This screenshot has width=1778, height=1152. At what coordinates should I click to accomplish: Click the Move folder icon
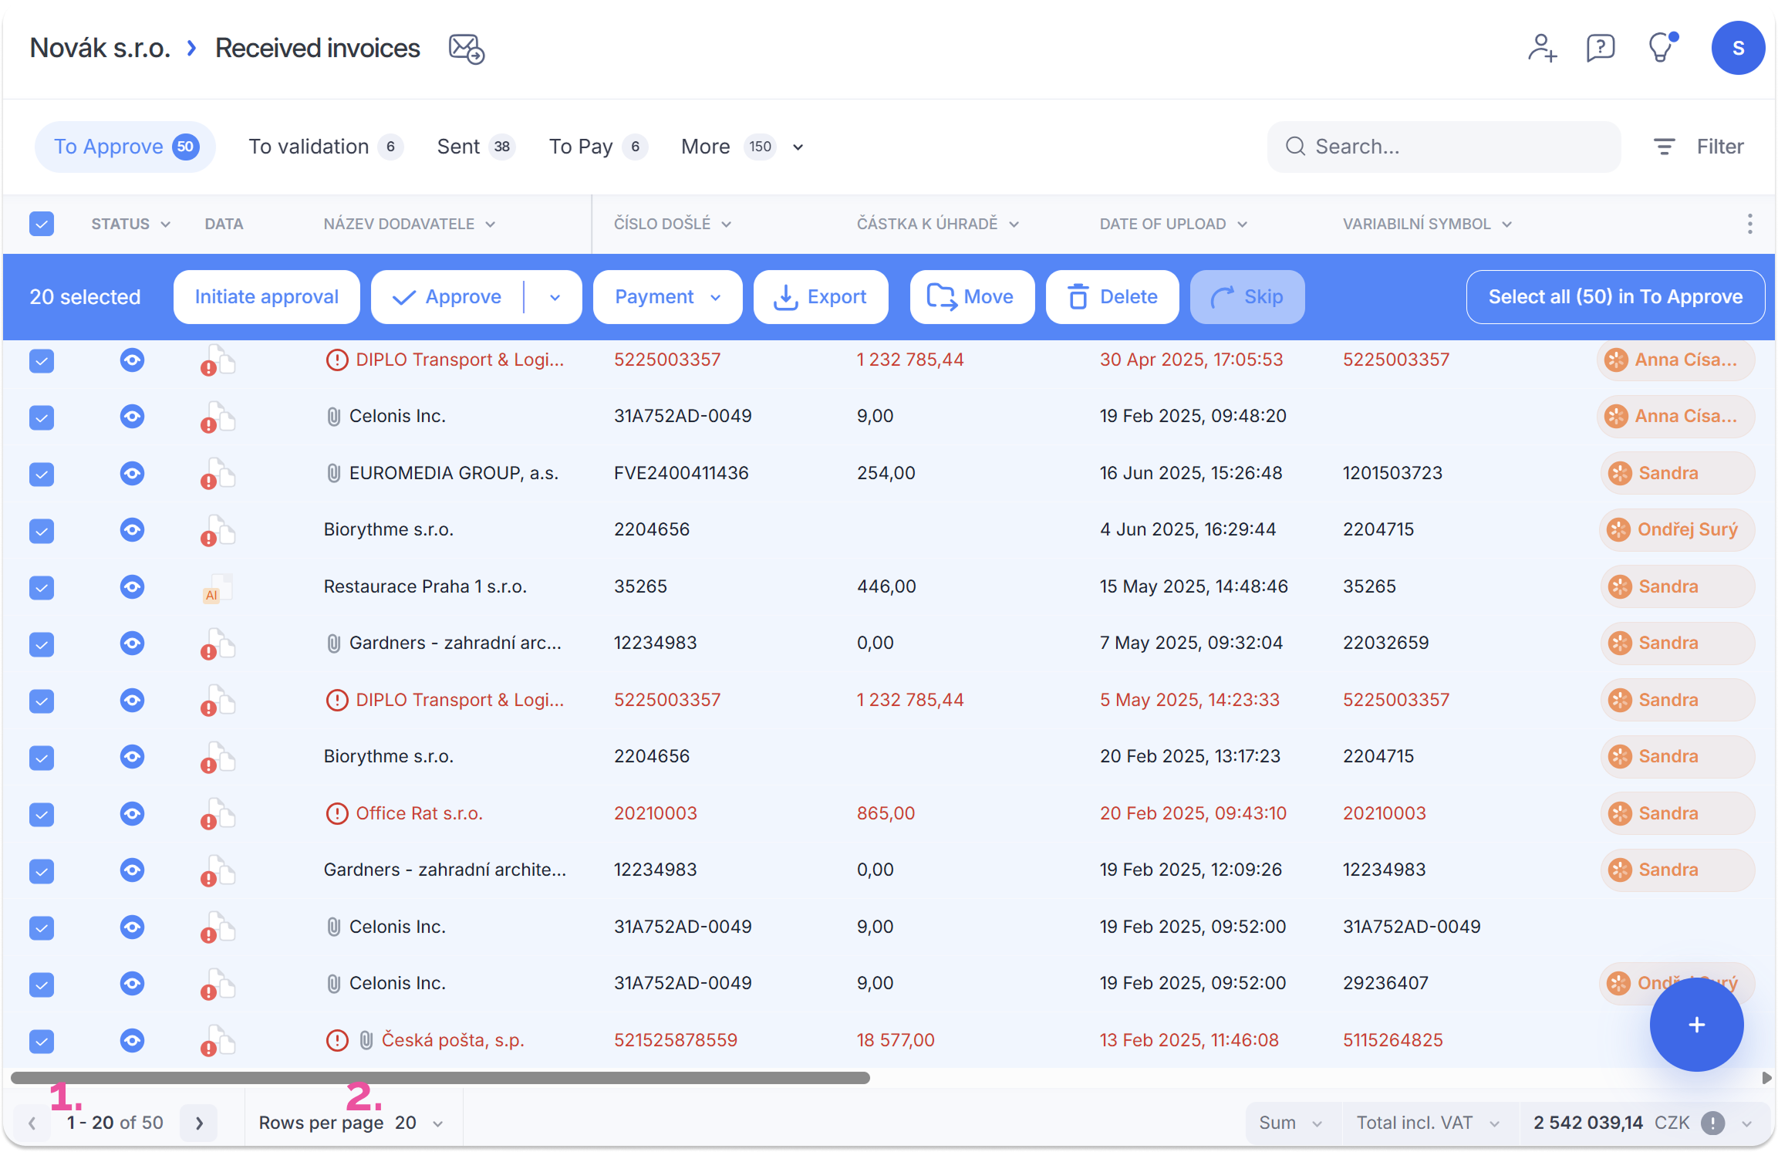(943, 296)
